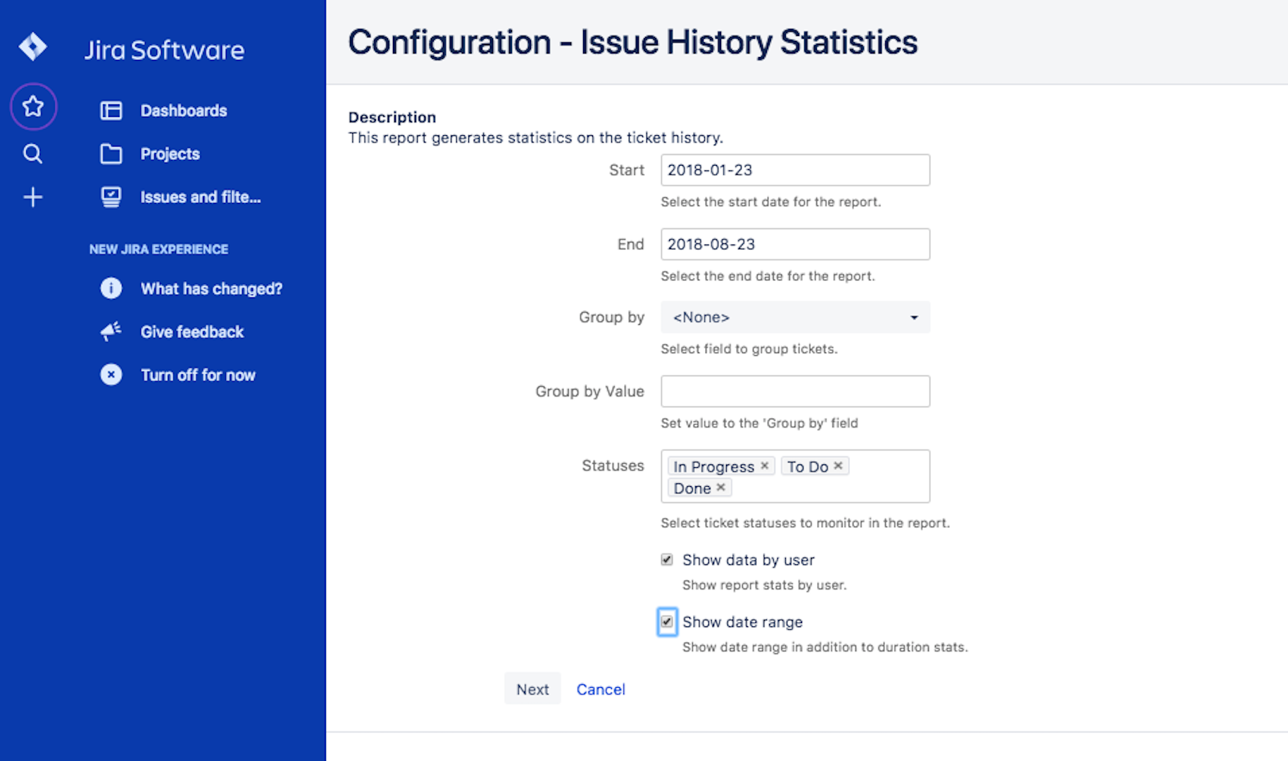The width and height of the screenshot is (1288, 761).
Task: Remove the Done status tag
Action: click(720, 488)
